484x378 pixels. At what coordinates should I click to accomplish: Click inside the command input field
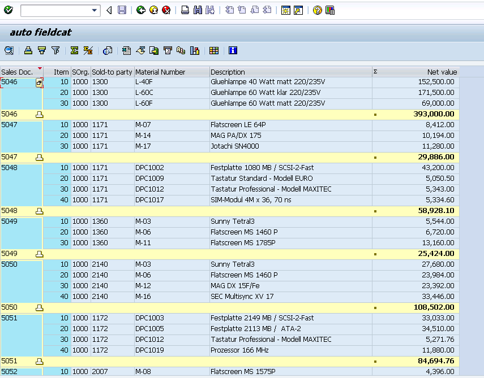click(57, 10)
